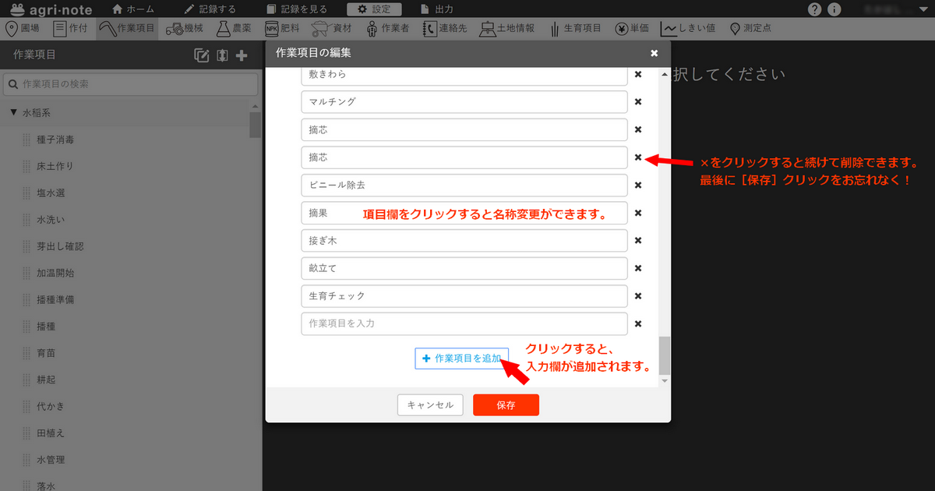
Task: Open the user account dropdown arrow
Action: coord(922,9)
